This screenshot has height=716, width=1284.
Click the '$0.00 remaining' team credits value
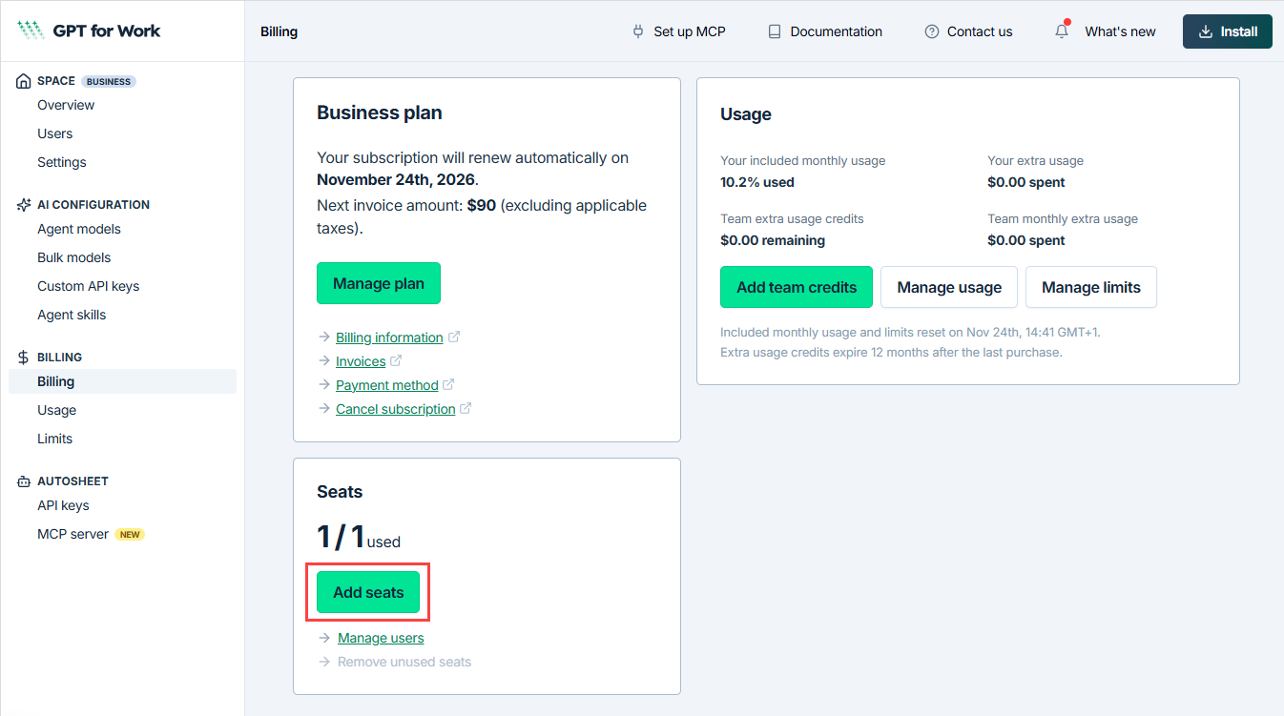coord(773,240)
